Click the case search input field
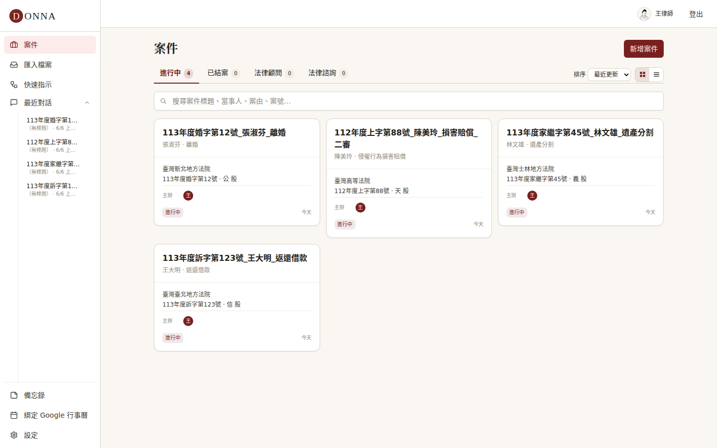This screenshot has height=448, width=717. (409, 101)
